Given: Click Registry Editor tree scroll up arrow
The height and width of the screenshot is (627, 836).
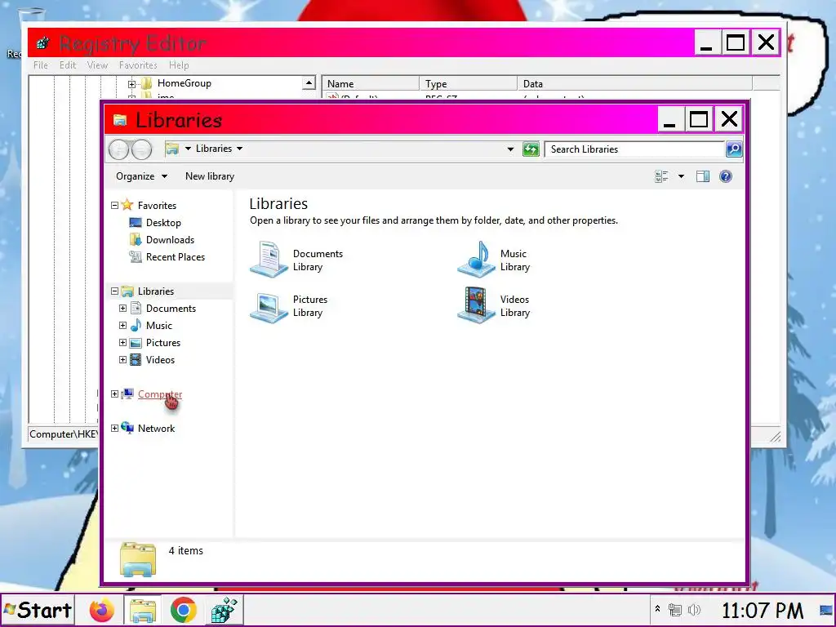Looking at the screenshot, I should pyautogui.click(x=309, y=82).
